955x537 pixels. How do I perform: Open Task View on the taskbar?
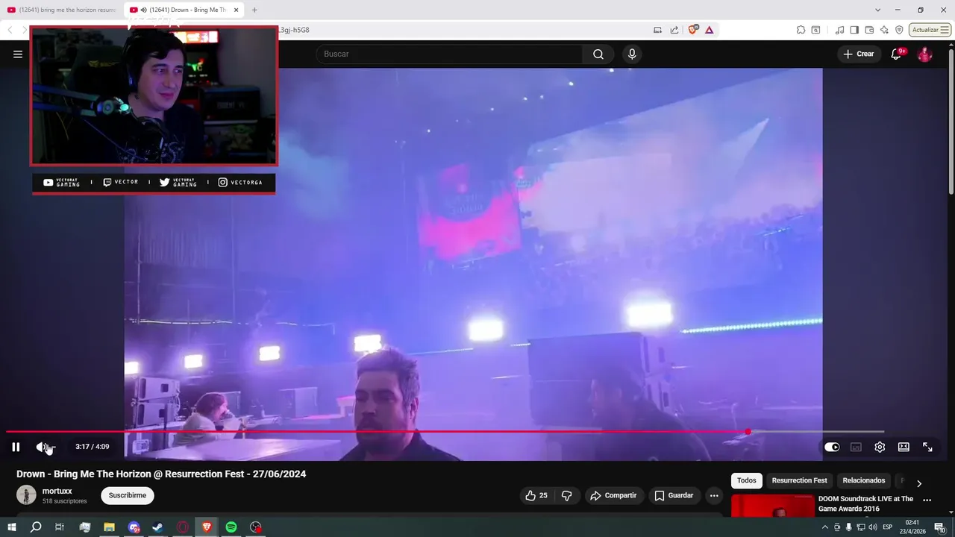pyautogui.click(x=60, y=527)
